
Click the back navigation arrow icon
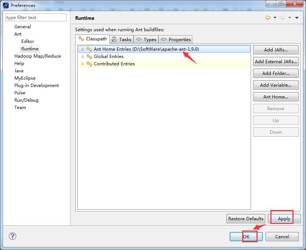268,18
